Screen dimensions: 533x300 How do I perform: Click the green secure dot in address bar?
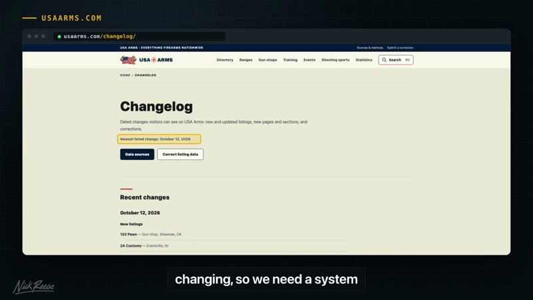(59, 37)
